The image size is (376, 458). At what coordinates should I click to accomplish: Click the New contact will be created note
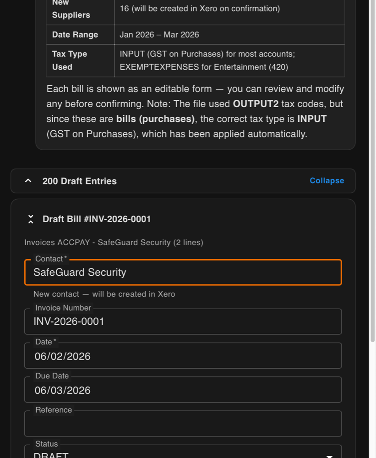104,294
